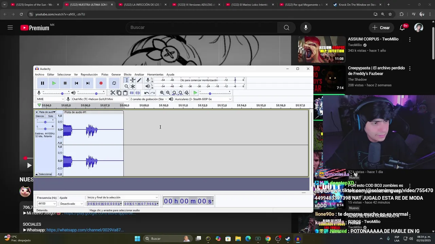Adjust the track gain slider
The height and width of the screenshot is (244, 435).
45,122
